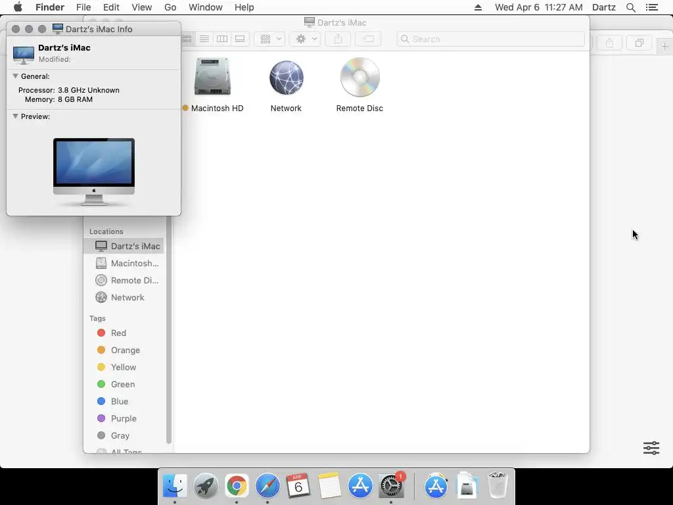Launch Safari from the Dock

click(267, 486)
